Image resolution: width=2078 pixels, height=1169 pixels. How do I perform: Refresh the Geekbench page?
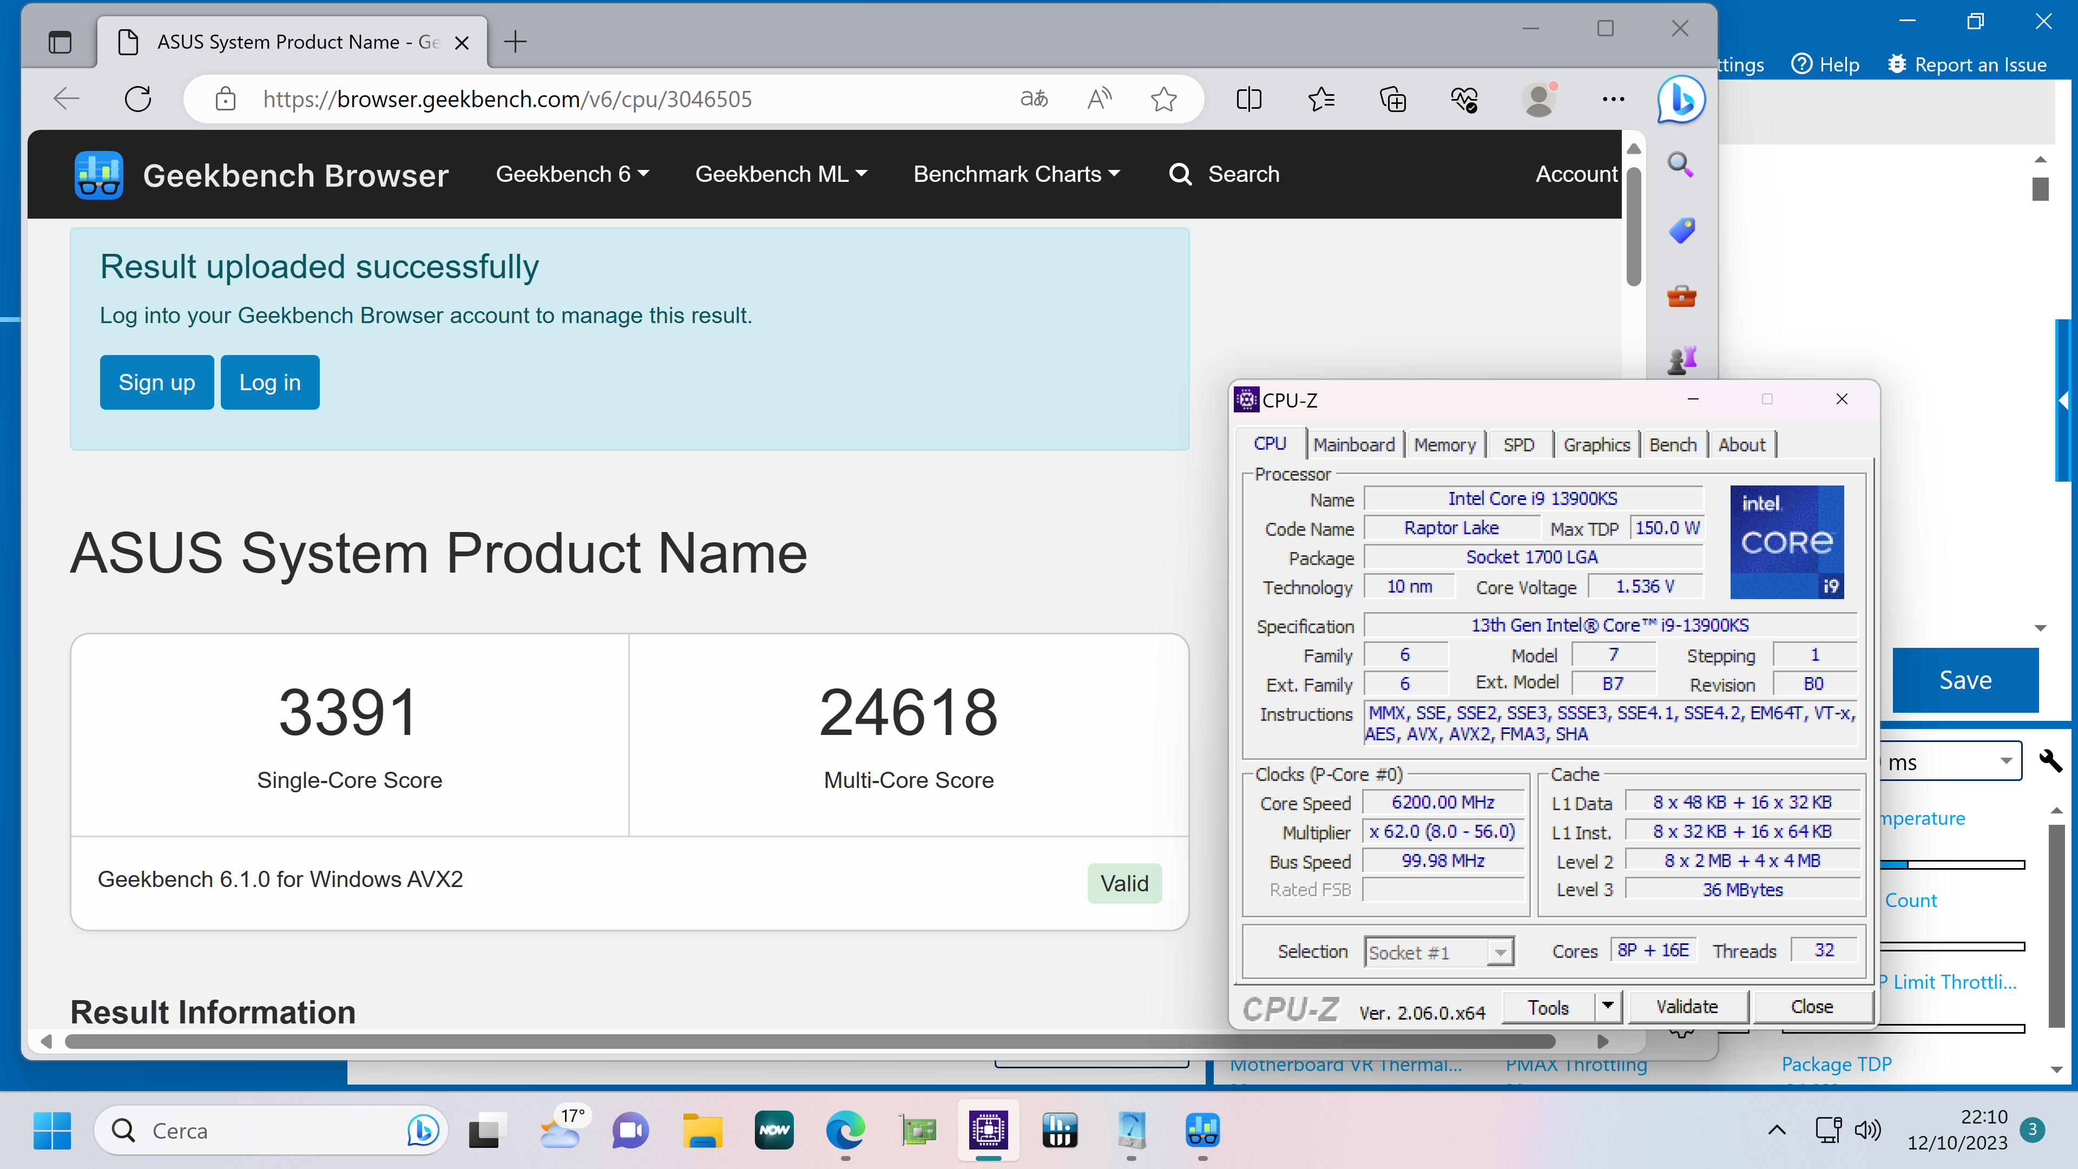pyautogui.click(x=138, y=98)
